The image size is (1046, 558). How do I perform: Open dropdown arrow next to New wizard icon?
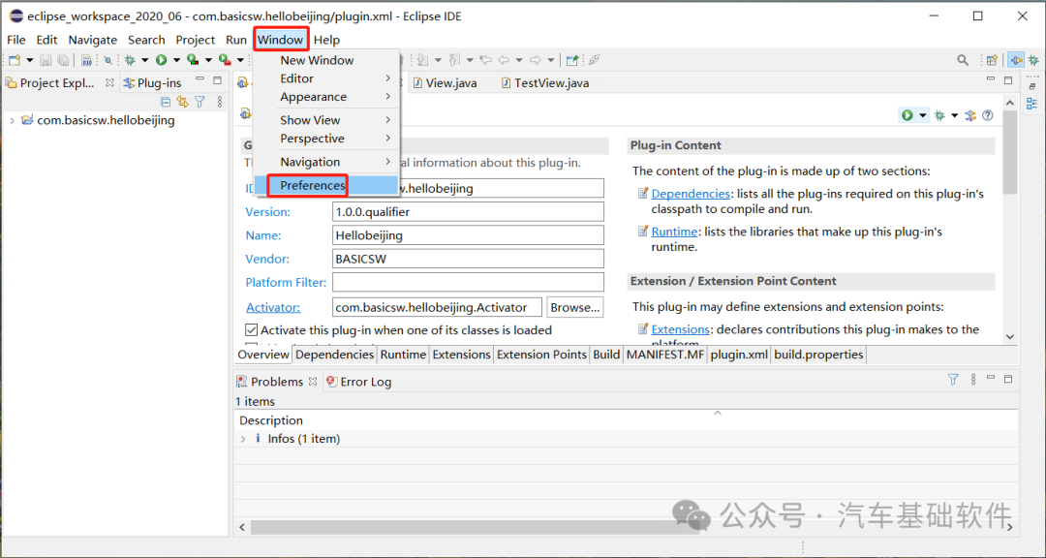tap(29, 60)
